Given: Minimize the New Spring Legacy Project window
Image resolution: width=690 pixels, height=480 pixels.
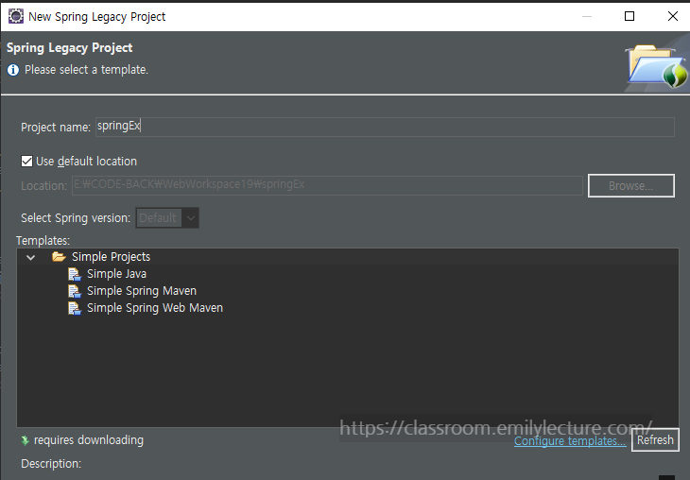Looking at the screenshot, I should coord(587,16).
